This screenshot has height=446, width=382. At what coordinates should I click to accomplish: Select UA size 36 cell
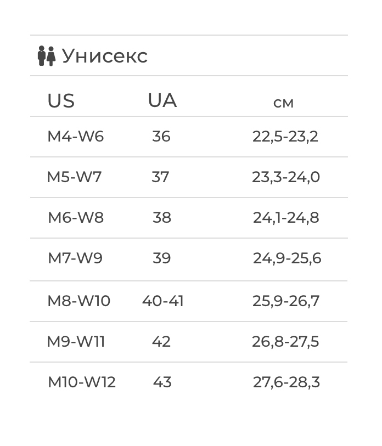tap(161, 137)
